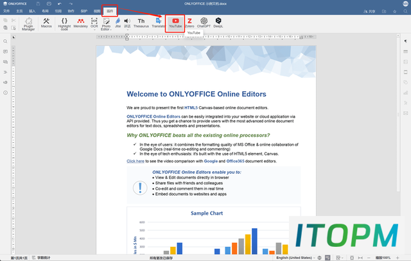This screenshot has width=411, height=261.
Task: Open the ChatGPT plugin
Action: 204,22
